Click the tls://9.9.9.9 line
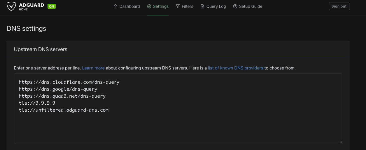This screenshot has width=366, height=150. coord(37,103)
